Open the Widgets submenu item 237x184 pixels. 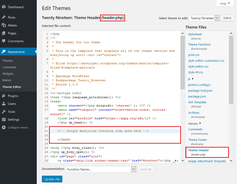point(8,74)
